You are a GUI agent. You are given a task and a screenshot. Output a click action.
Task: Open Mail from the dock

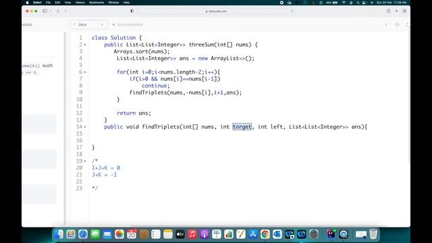click(107, 234)
